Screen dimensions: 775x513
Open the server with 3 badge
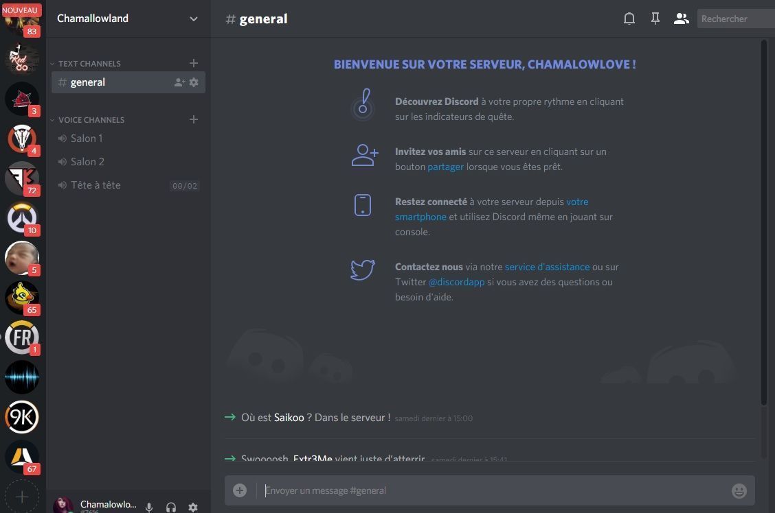(22, 99)
